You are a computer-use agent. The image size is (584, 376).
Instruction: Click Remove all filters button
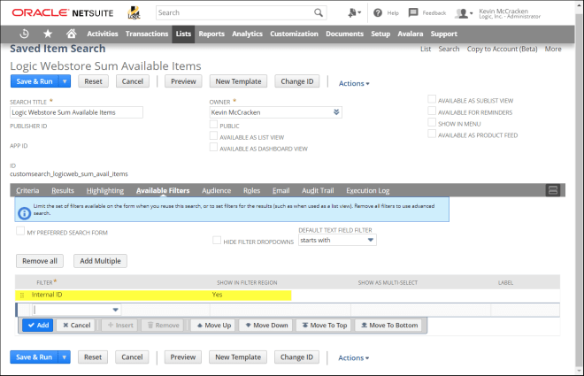[40, 261]
